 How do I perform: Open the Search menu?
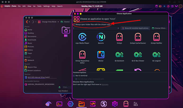[60, 6]
